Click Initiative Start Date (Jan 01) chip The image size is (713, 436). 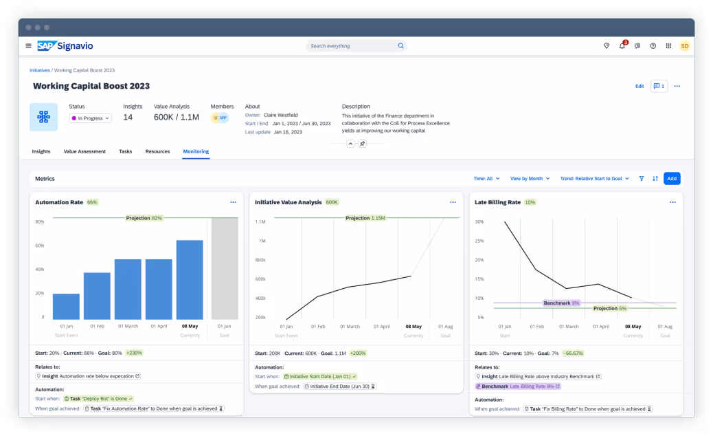click(x=320, y=376)
